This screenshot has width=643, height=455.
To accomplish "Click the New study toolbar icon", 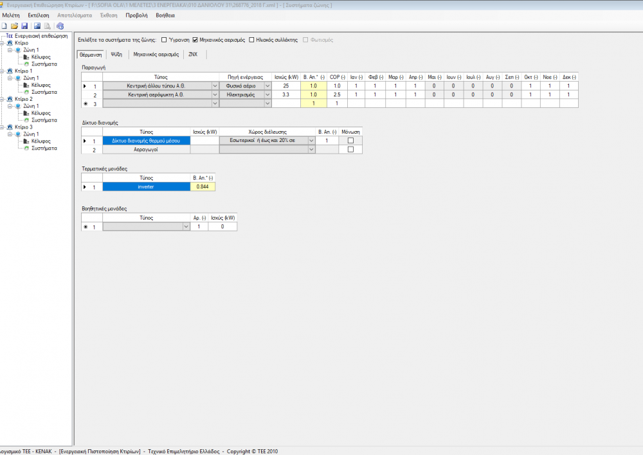I will click(x=5, y=26).
